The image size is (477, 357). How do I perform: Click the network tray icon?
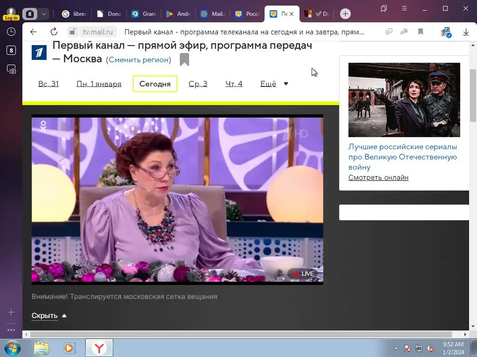point(419,348)
